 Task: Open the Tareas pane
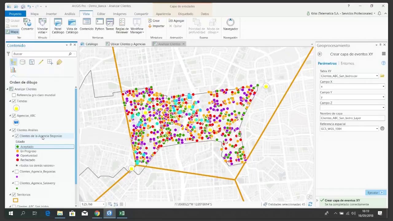click(x=110, y=24)
